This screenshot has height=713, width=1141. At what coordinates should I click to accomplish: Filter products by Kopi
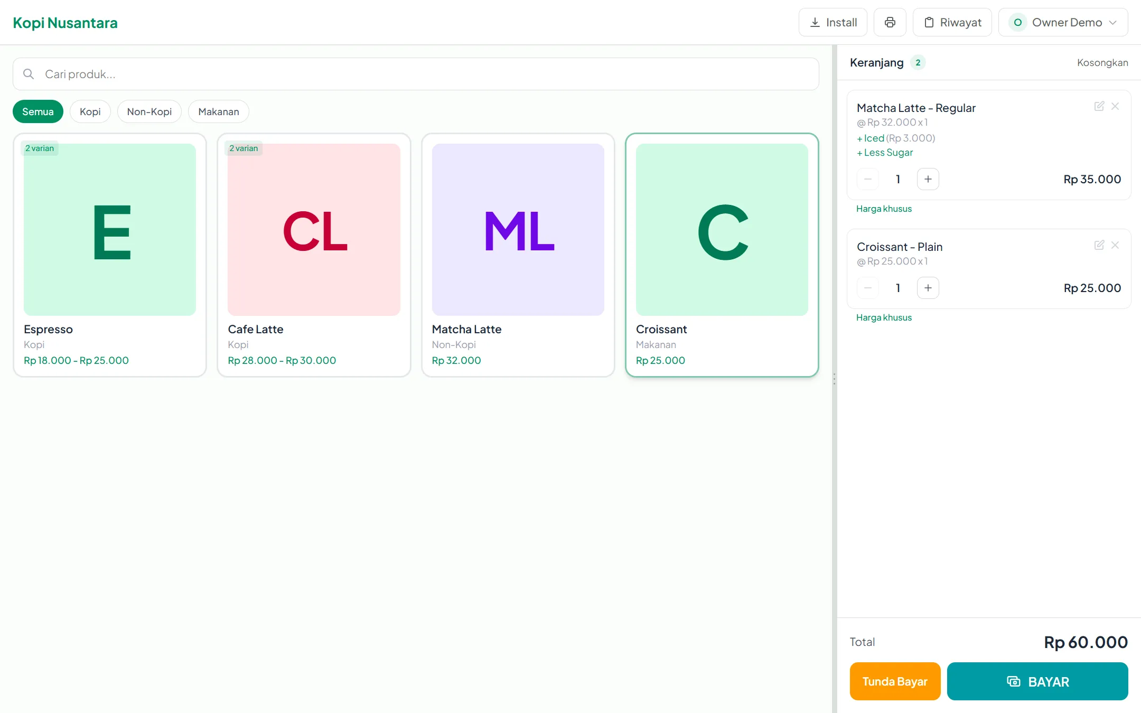[90, 111]
